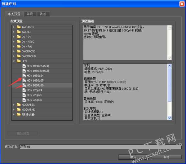Click the 移动设备 folder icon
This screenshot has height=164, width=186.
(19, 114)
